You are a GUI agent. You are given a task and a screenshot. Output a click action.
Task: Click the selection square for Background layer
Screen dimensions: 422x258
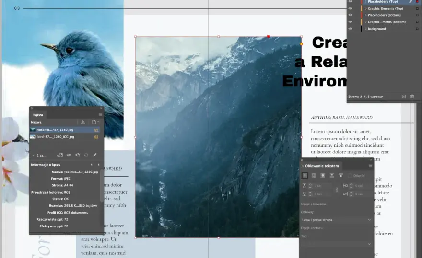click(x=417, y=29)
